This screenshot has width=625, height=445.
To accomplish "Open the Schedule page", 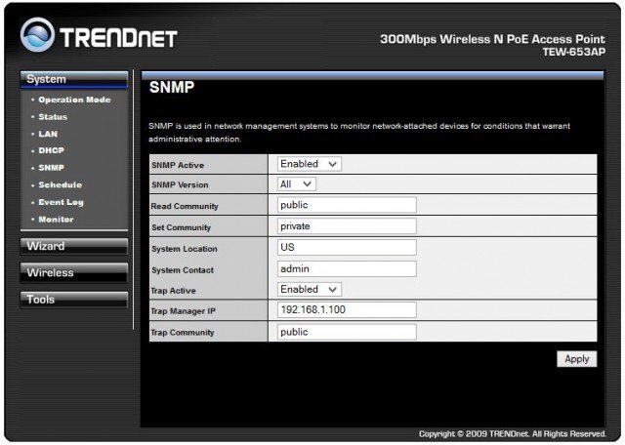I will coord(60,184).
